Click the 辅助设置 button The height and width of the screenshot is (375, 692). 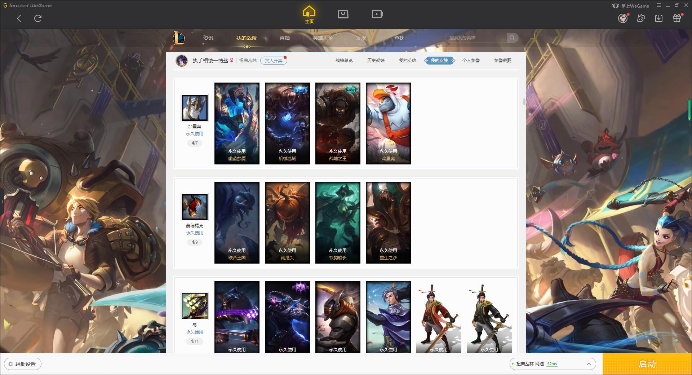(x=22, y=364)
